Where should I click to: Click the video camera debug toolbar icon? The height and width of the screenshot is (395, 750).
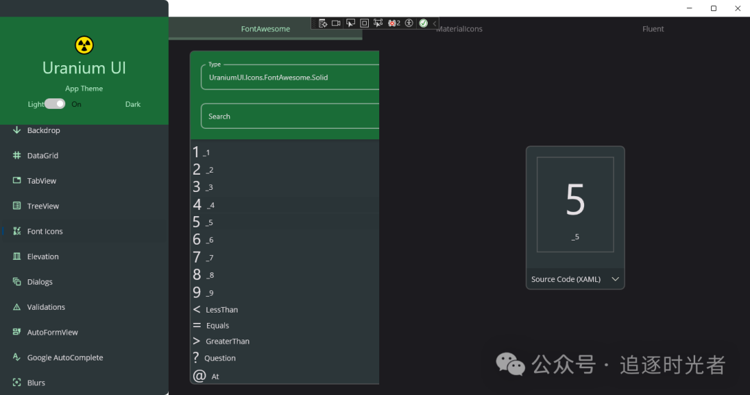336,23
